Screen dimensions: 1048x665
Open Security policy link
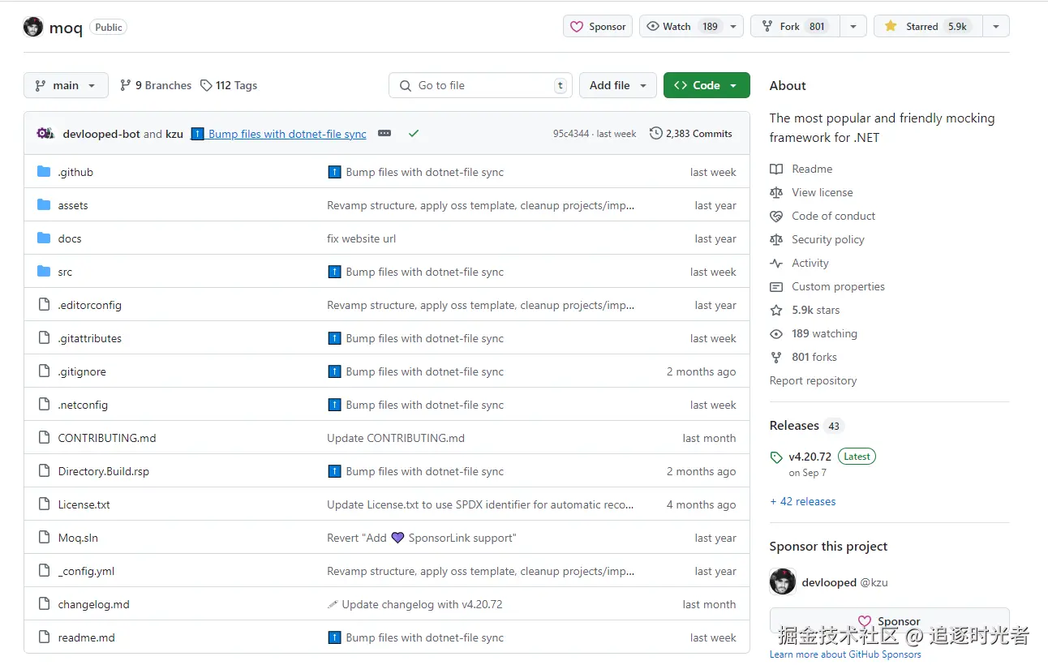(828, 239)
